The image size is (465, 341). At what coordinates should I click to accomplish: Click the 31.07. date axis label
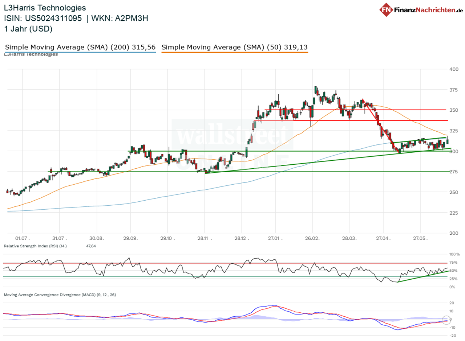(x=60, y=239)
